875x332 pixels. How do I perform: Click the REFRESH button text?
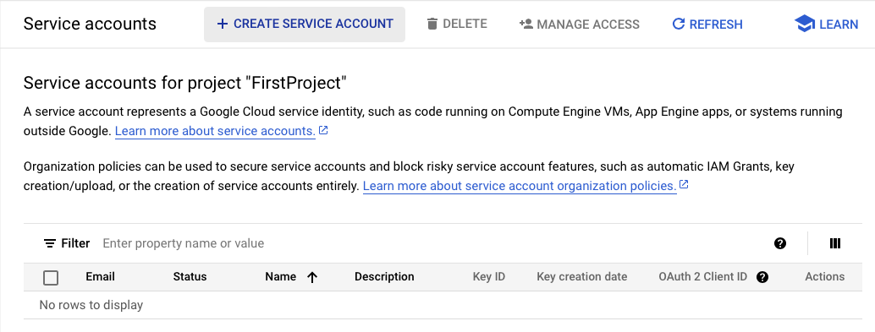pos(716,24)
